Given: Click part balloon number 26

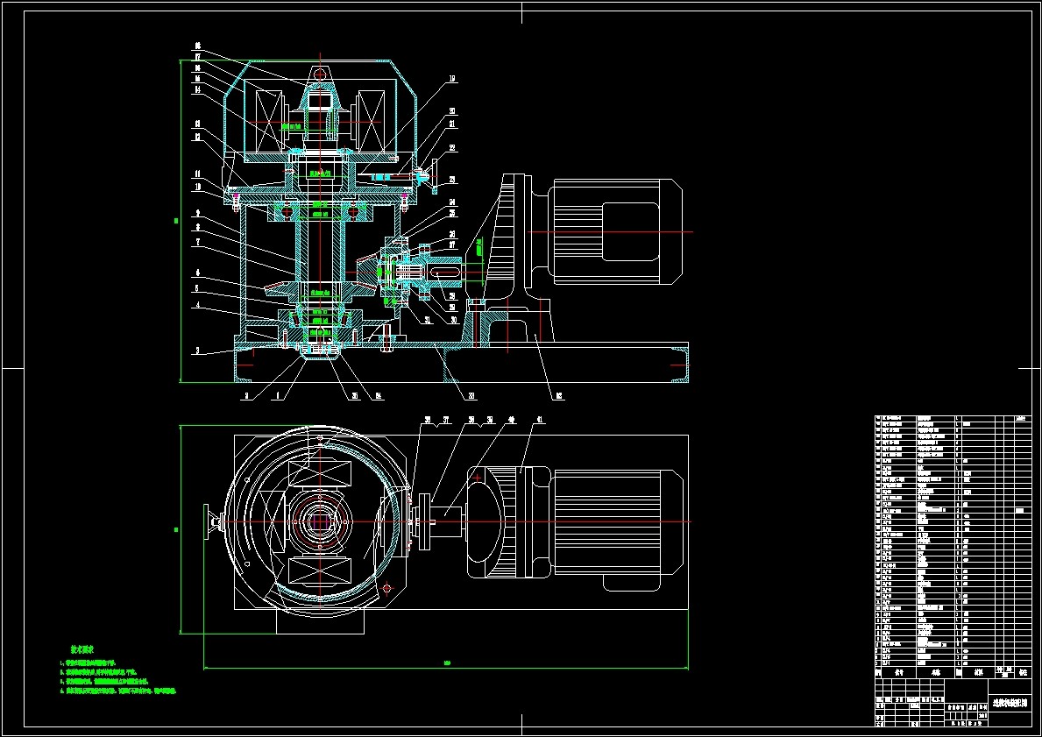Looking at the screenshot, I should (x=452, y=234).
